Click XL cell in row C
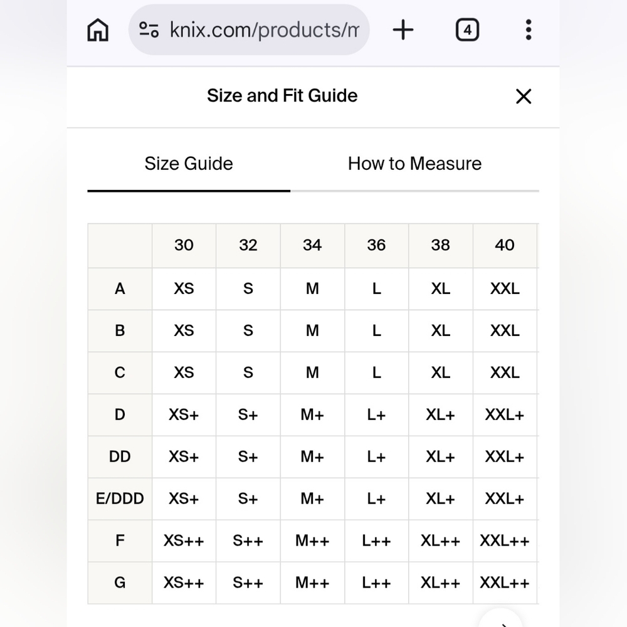Viewport: 627px width, 627px height. pos(441,372)
